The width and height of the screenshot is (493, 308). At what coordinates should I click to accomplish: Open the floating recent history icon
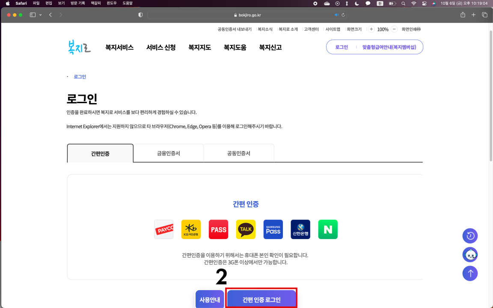tap(470, 236)
